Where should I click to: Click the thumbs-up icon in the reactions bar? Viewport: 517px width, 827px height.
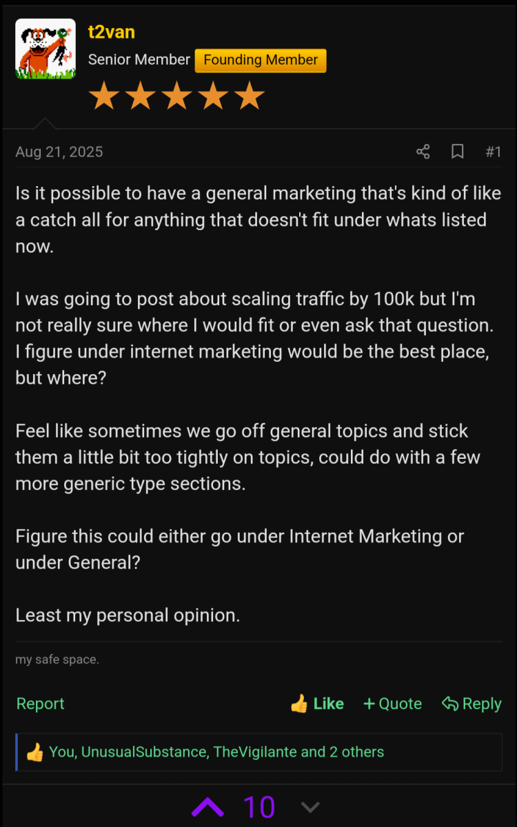[x=34, y=752]
